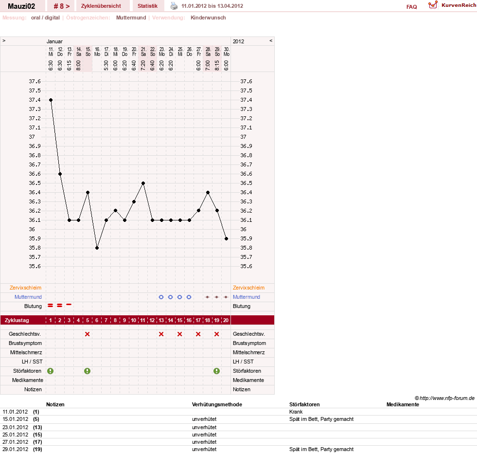This screenshot has width=477, height=472.
Task: Click the Mauzi02 user name tab
Action: click(x=21, y=6)
